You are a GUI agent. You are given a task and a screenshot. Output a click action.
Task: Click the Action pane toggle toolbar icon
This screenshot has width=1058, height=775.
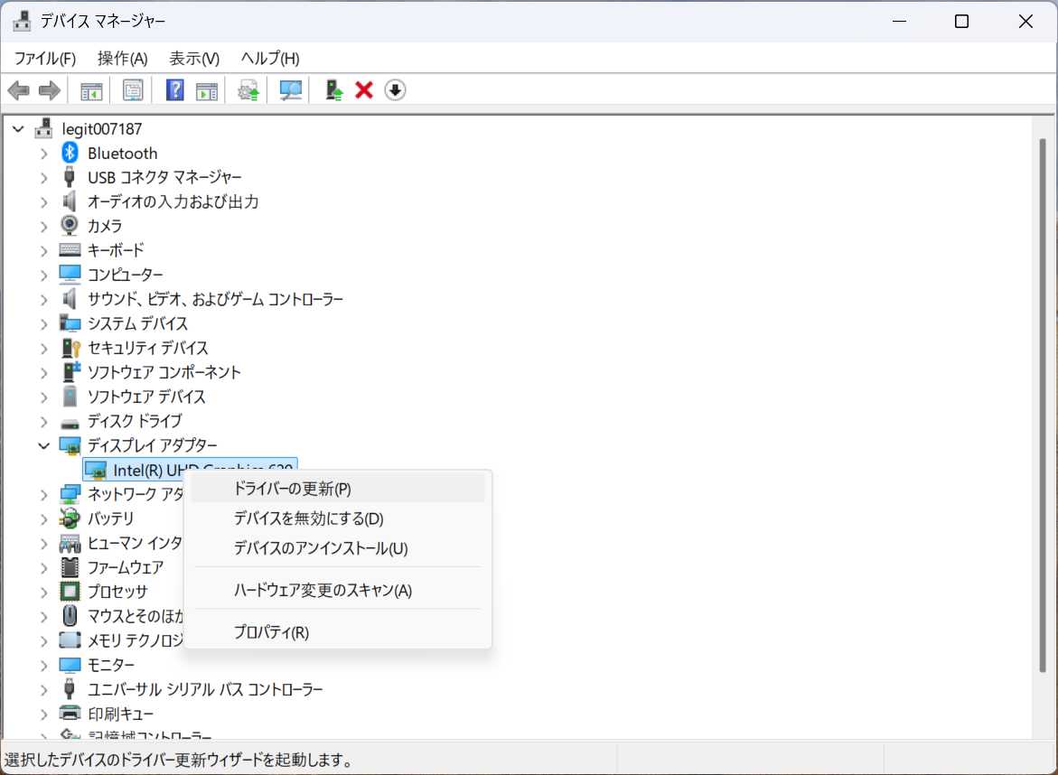click(x=207, y=89)
